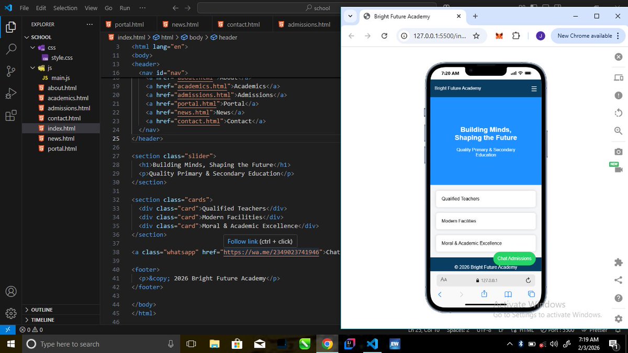Show hidden tray icons chevron

pos(510,344)
